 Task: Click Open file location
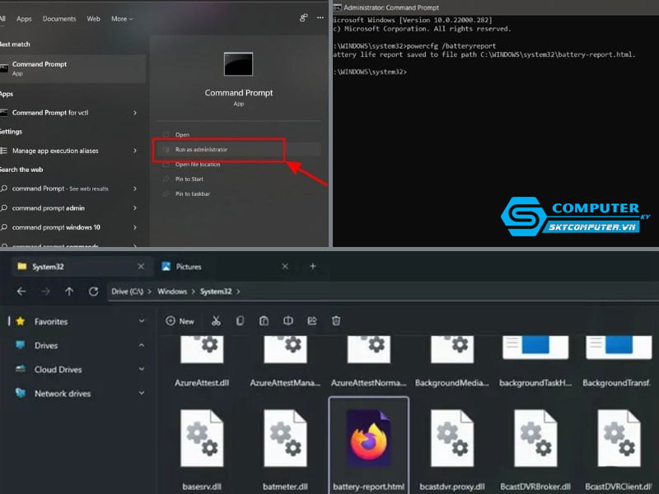pyautogui.click(x=205, y=163)
